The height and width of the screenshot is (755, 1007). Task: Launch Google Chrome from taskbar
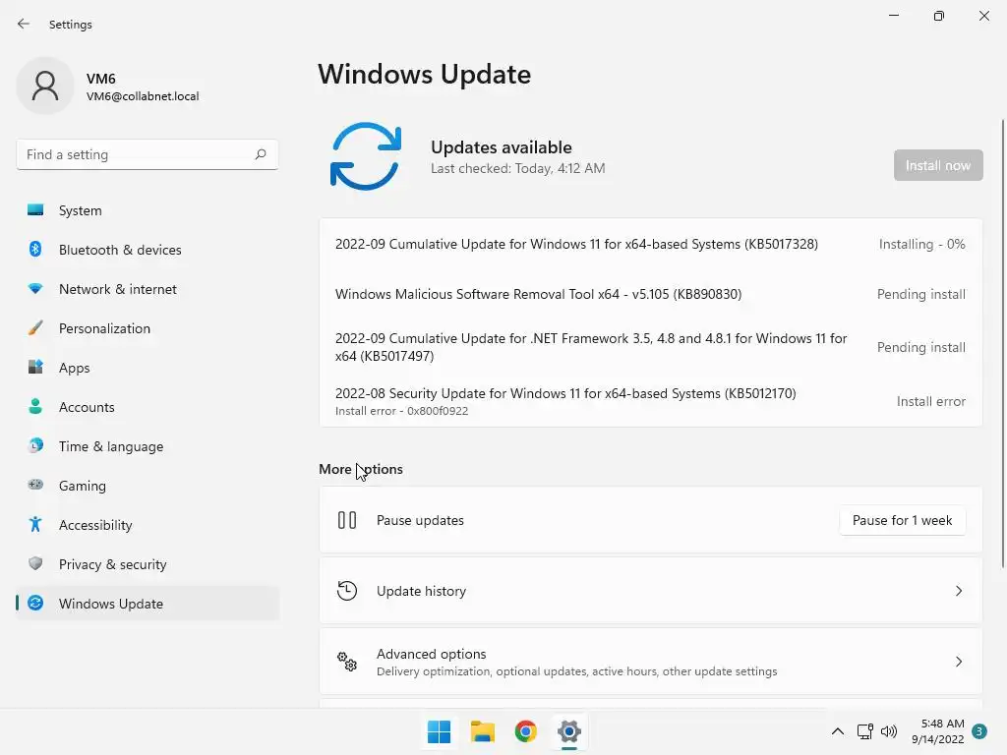[525, 731]
